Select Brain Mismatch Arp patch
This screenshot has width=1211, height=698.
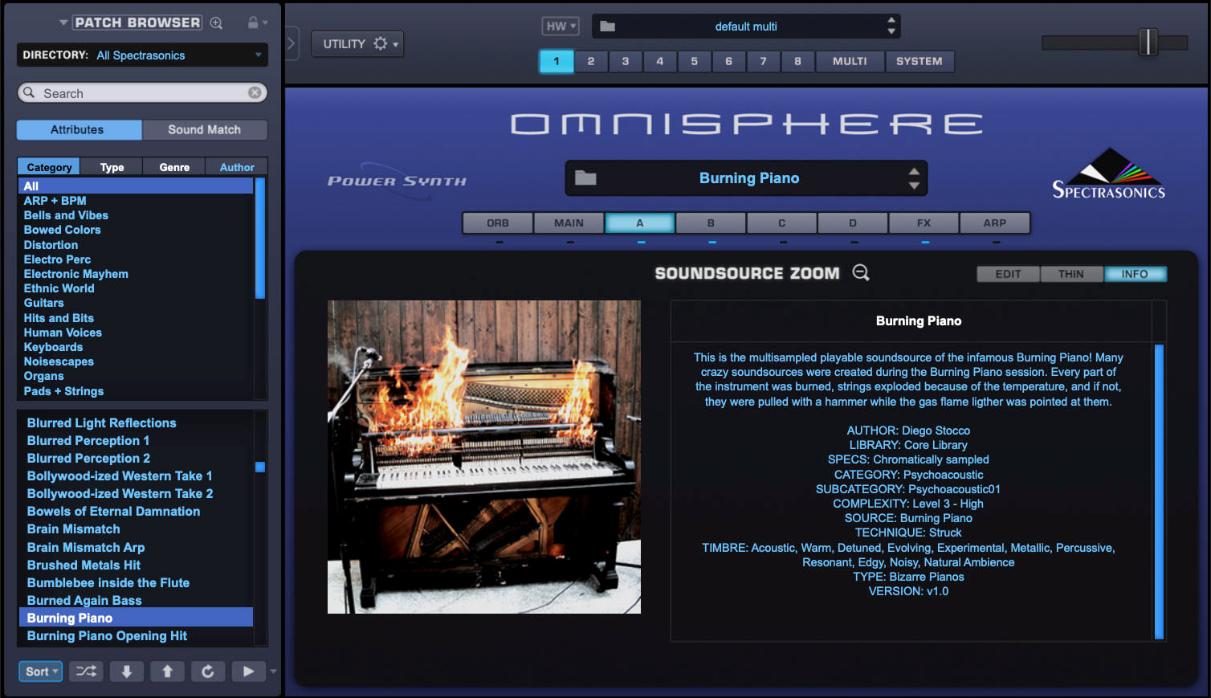tap(86, 547)
